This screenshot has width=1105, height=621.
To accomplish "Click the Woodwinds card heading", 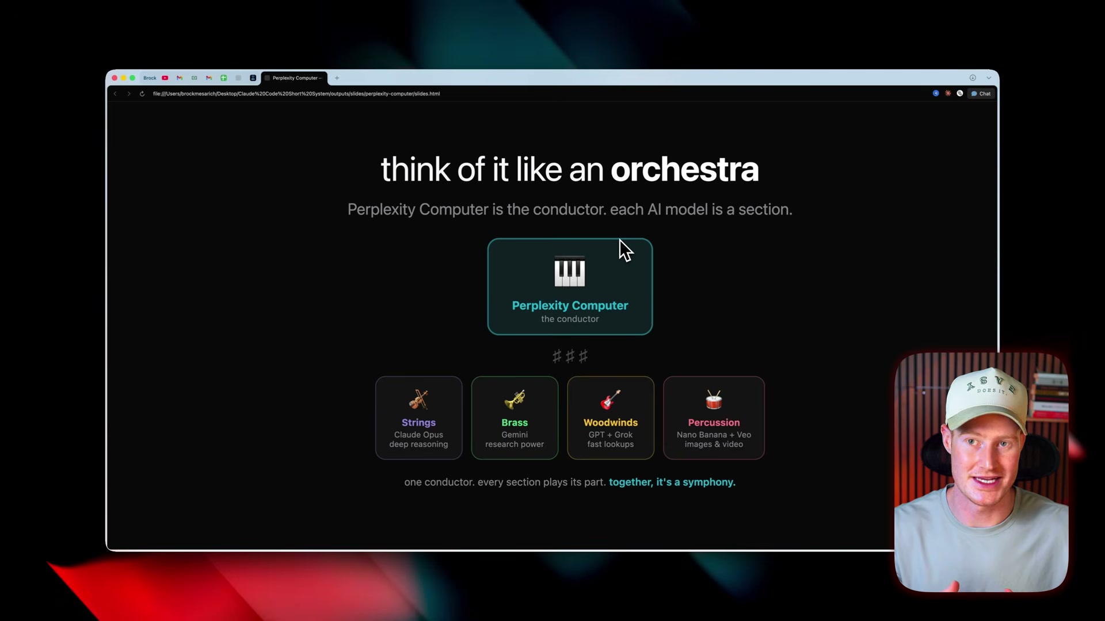I will tap(611, 423).
